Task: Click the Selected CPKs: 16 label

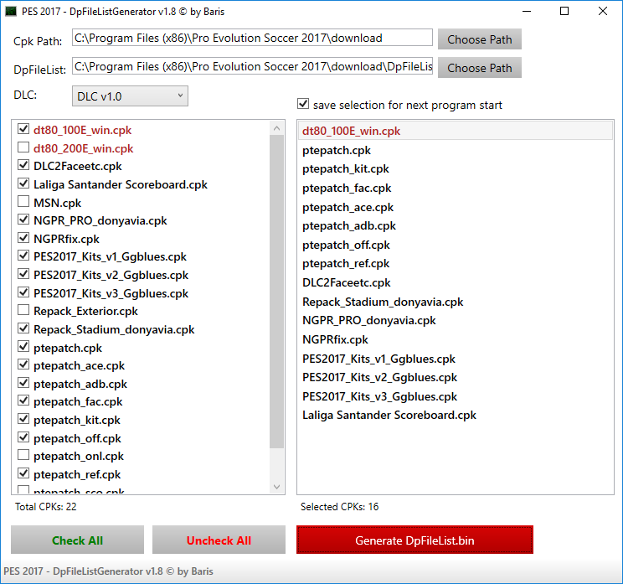Action: coord(339,506)
